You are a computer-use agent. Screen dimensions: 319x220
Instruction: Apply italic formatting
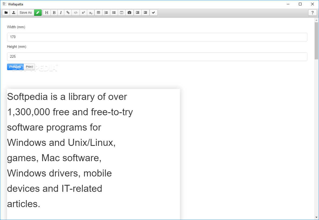[61, 13]
